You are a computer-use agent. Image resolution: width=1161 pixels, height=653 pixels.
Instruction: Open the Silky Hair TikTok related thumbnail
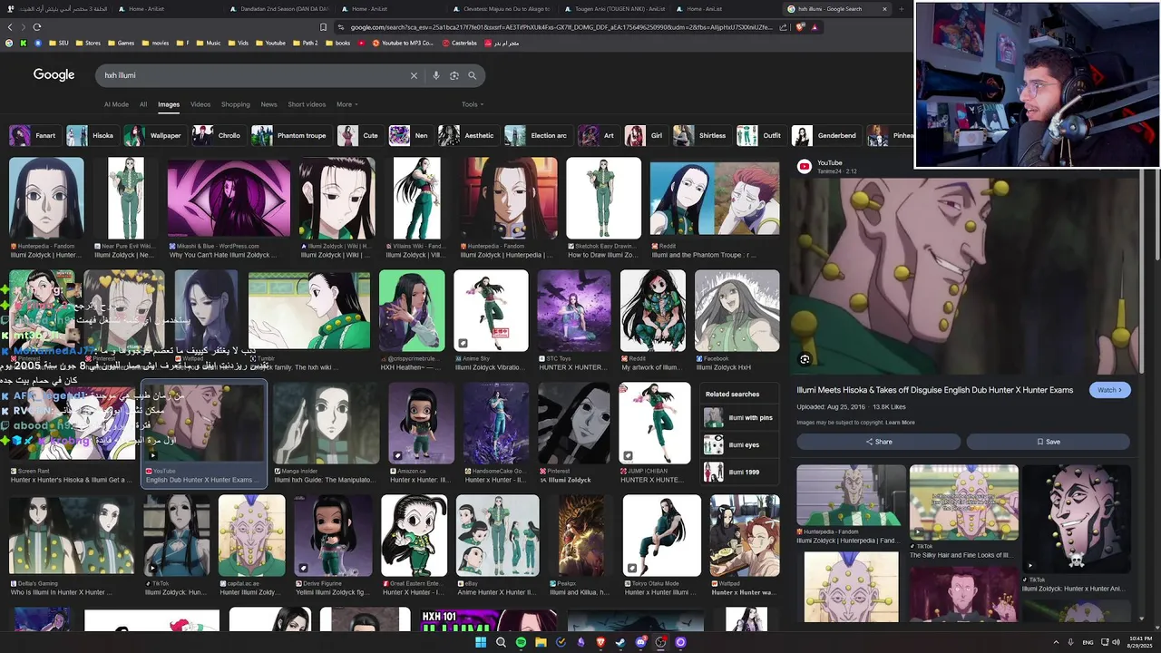963,501
